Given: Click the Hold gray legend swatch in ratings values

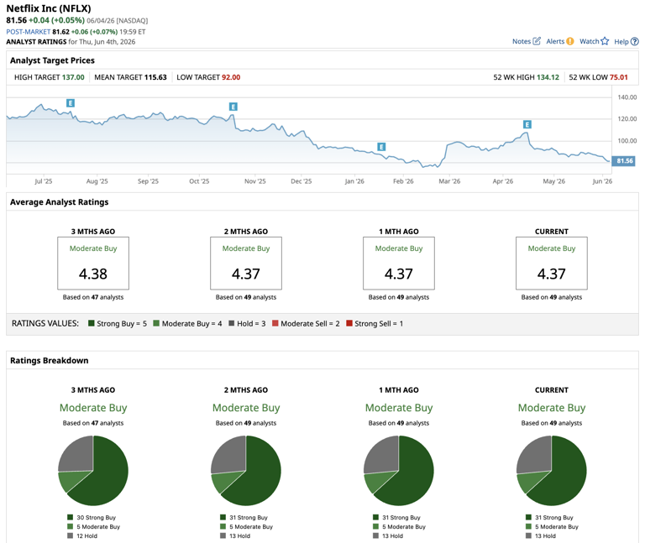Looking at the screenshot, I should pyautogui.click(x=232, y=323).
